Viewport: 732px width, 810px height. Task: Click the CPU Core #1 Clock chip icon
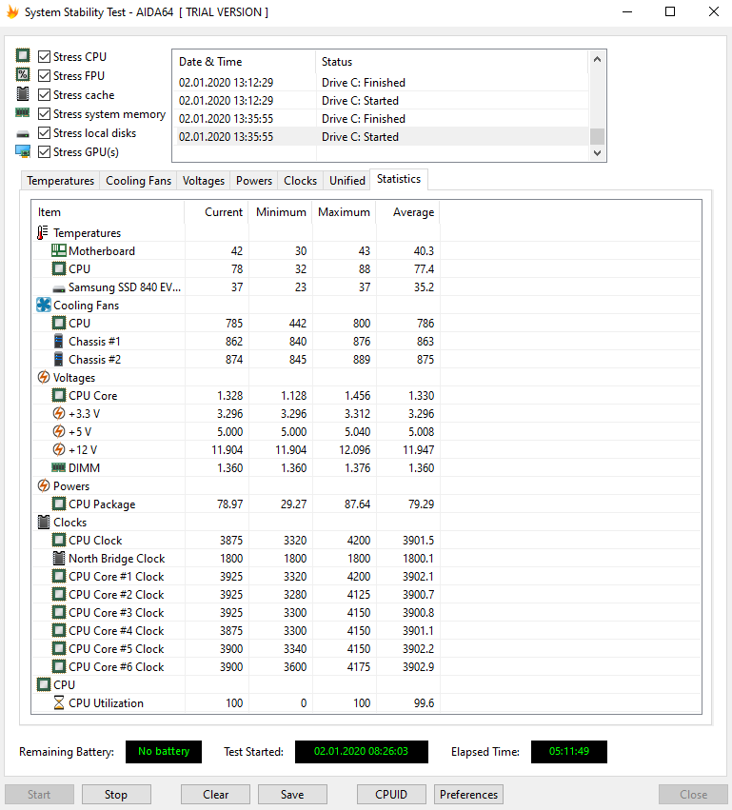pos(59,576)
